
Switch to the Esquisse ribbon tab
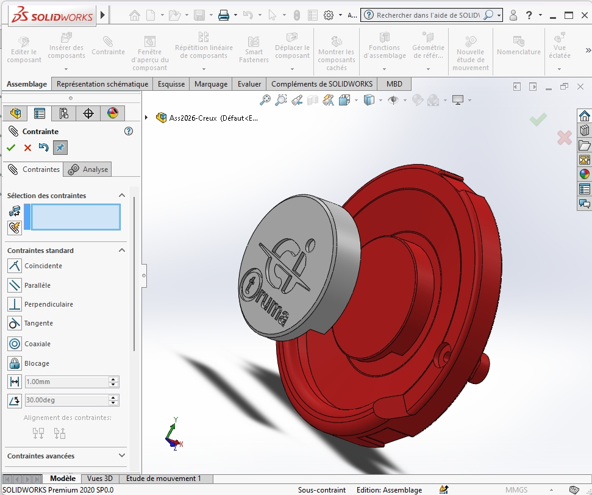pos(171,84)
